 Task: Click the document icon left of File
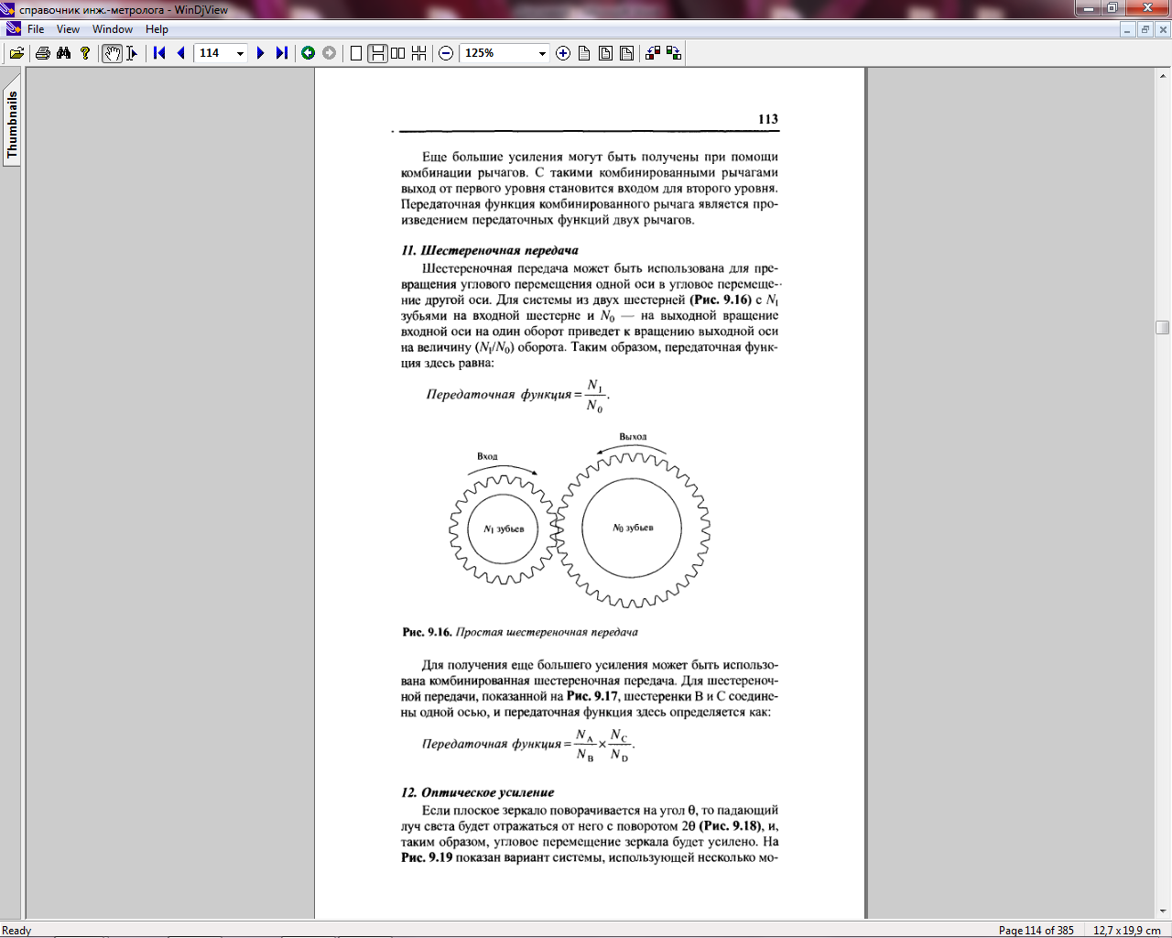click(x=13, y=29)
